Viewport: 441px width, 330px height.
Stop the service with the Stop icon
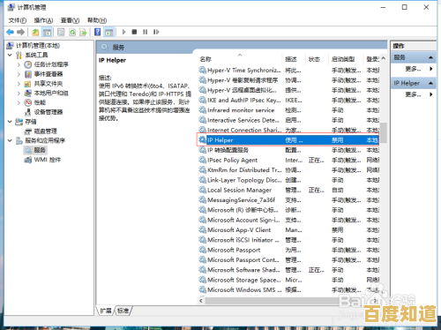134,32
